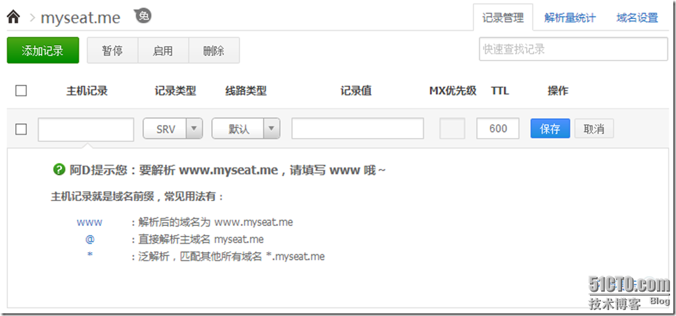Viewport: 676px width, 316px height.
Task: Click the 删除 button
Action: coord(214,51)
